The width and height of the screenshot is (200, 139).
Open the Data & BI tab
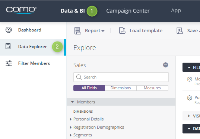[73, 11]
